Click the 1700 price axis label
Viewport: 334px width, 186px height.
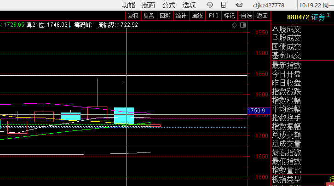tap(262, 135)
